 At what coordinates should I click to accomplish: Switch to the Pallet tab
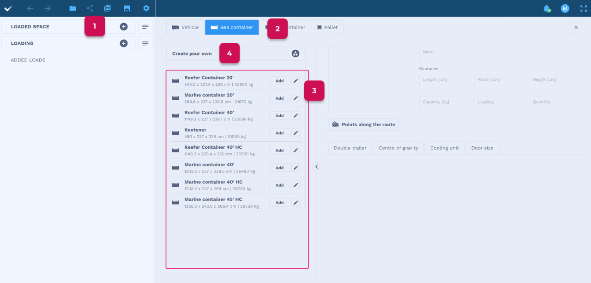coord(327,27)
